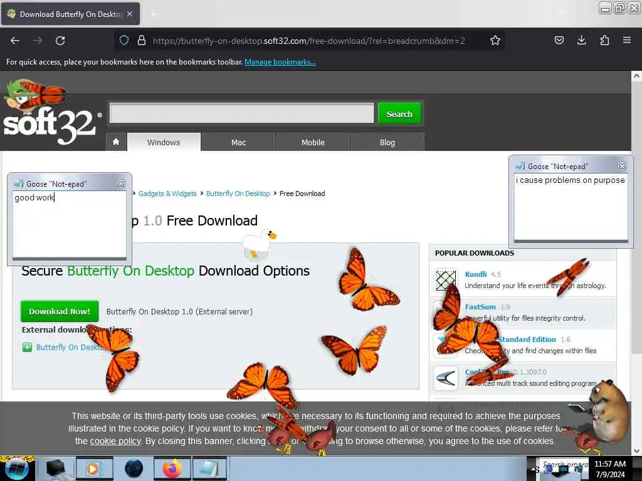Click the "good work" notepad text area

pyautogui.click(x=69, y=224)
